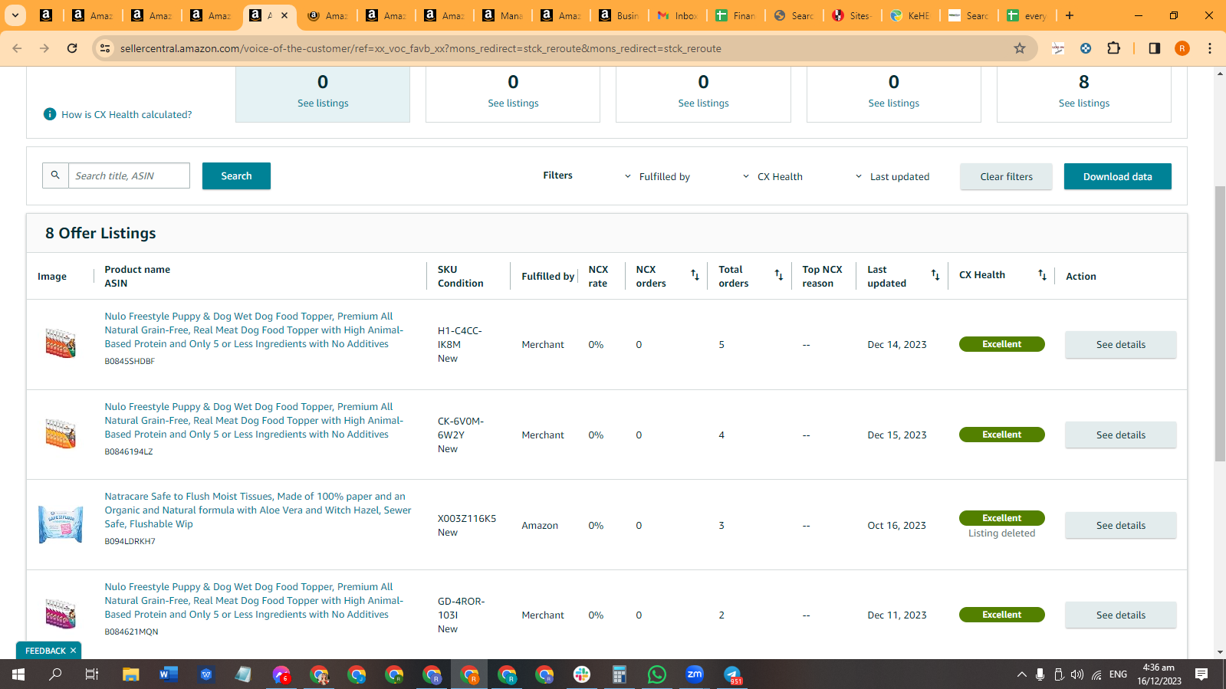Click Download data button
The width and height of the screenshot is (1226, 689).
coord(1117,176)
